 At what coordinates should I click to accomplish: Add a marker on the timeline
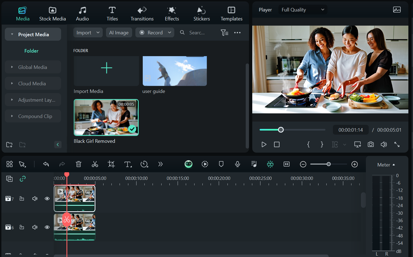click(x=221, y=164)
